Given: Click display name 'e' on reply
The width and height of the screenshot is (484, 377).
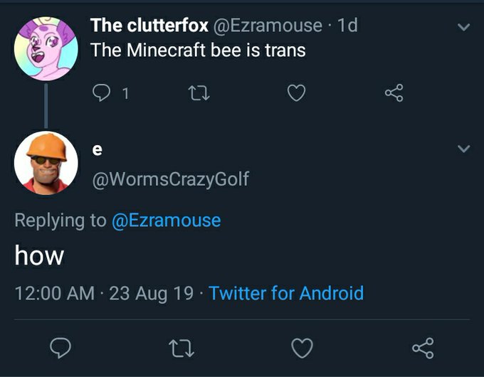Looking at the screenshot, I should tap(98, 149).
